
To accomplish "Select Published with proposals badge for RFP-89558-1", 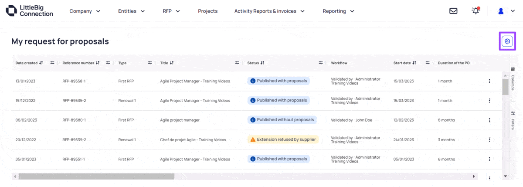I will 278,81.
